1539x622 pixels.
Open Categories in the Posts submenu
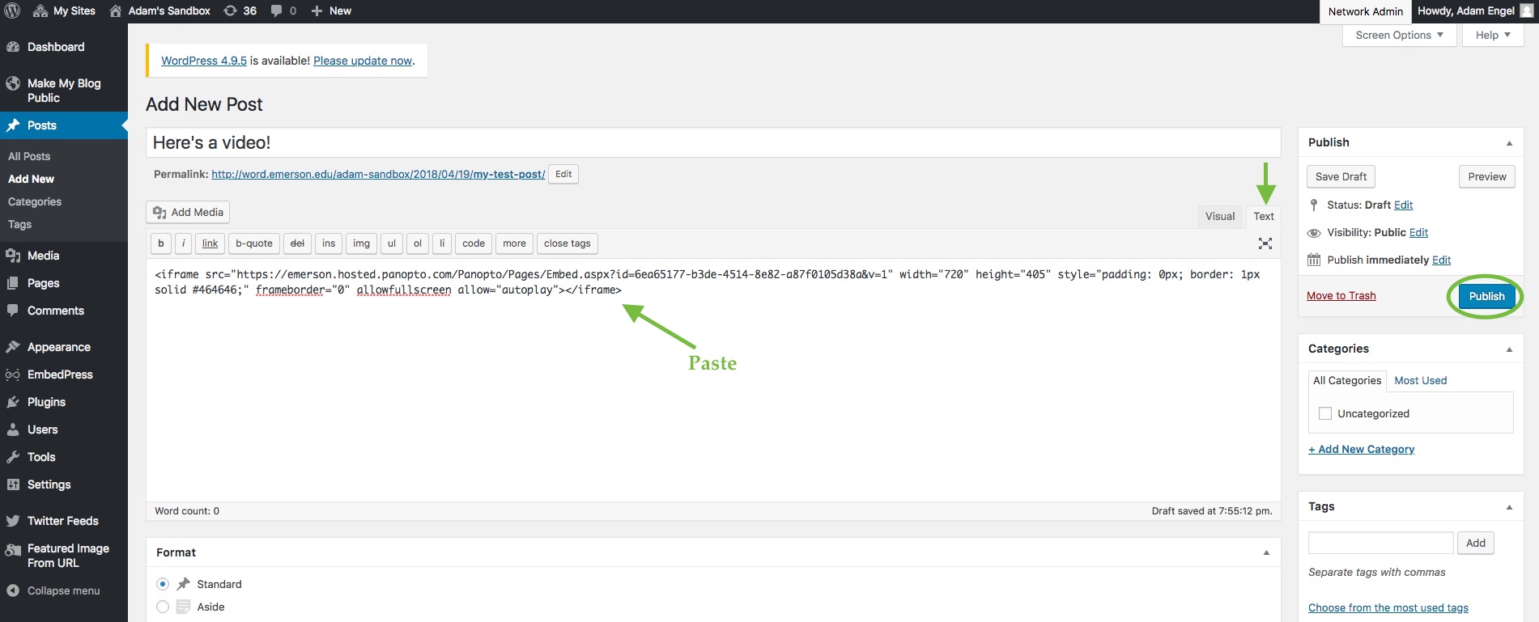[x=35, y=201]
